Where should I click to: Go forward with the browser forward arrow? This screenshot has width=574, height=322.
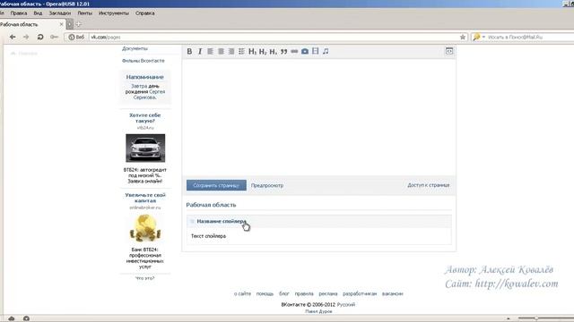point(26,37)
